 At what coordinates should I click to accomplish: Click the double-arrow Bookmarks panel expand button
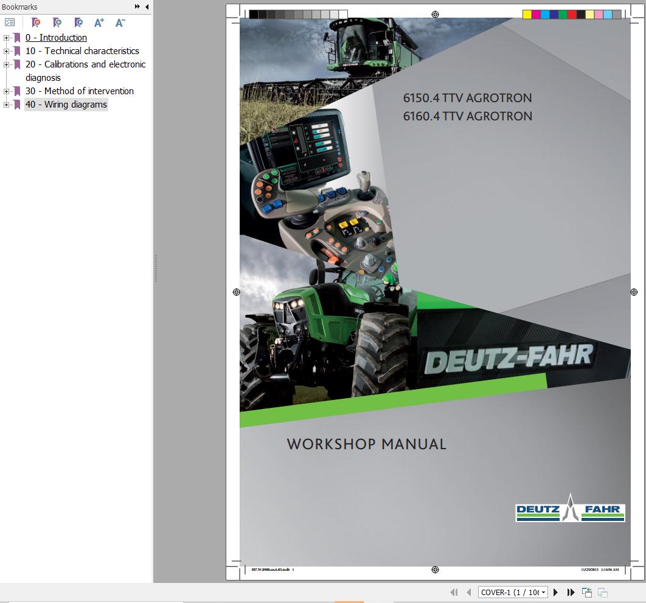click(137, 7)
